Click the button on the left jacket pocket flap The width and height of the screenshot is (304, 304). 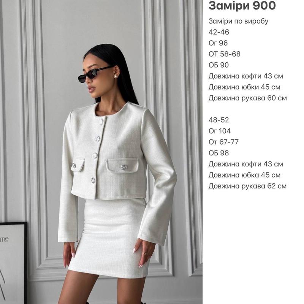pyautogui.click(x=74, y=166)
